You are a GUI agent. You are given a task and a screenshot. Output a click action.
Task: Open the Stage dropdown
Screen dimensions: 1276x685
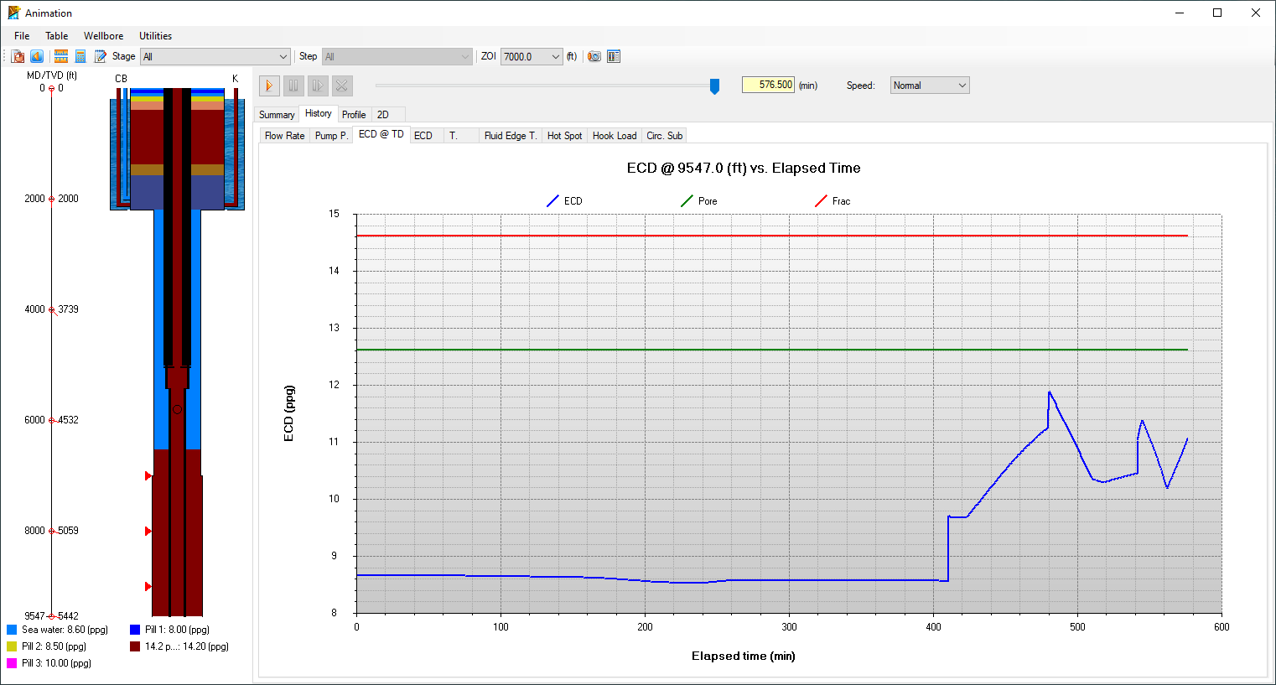[215, 56]
